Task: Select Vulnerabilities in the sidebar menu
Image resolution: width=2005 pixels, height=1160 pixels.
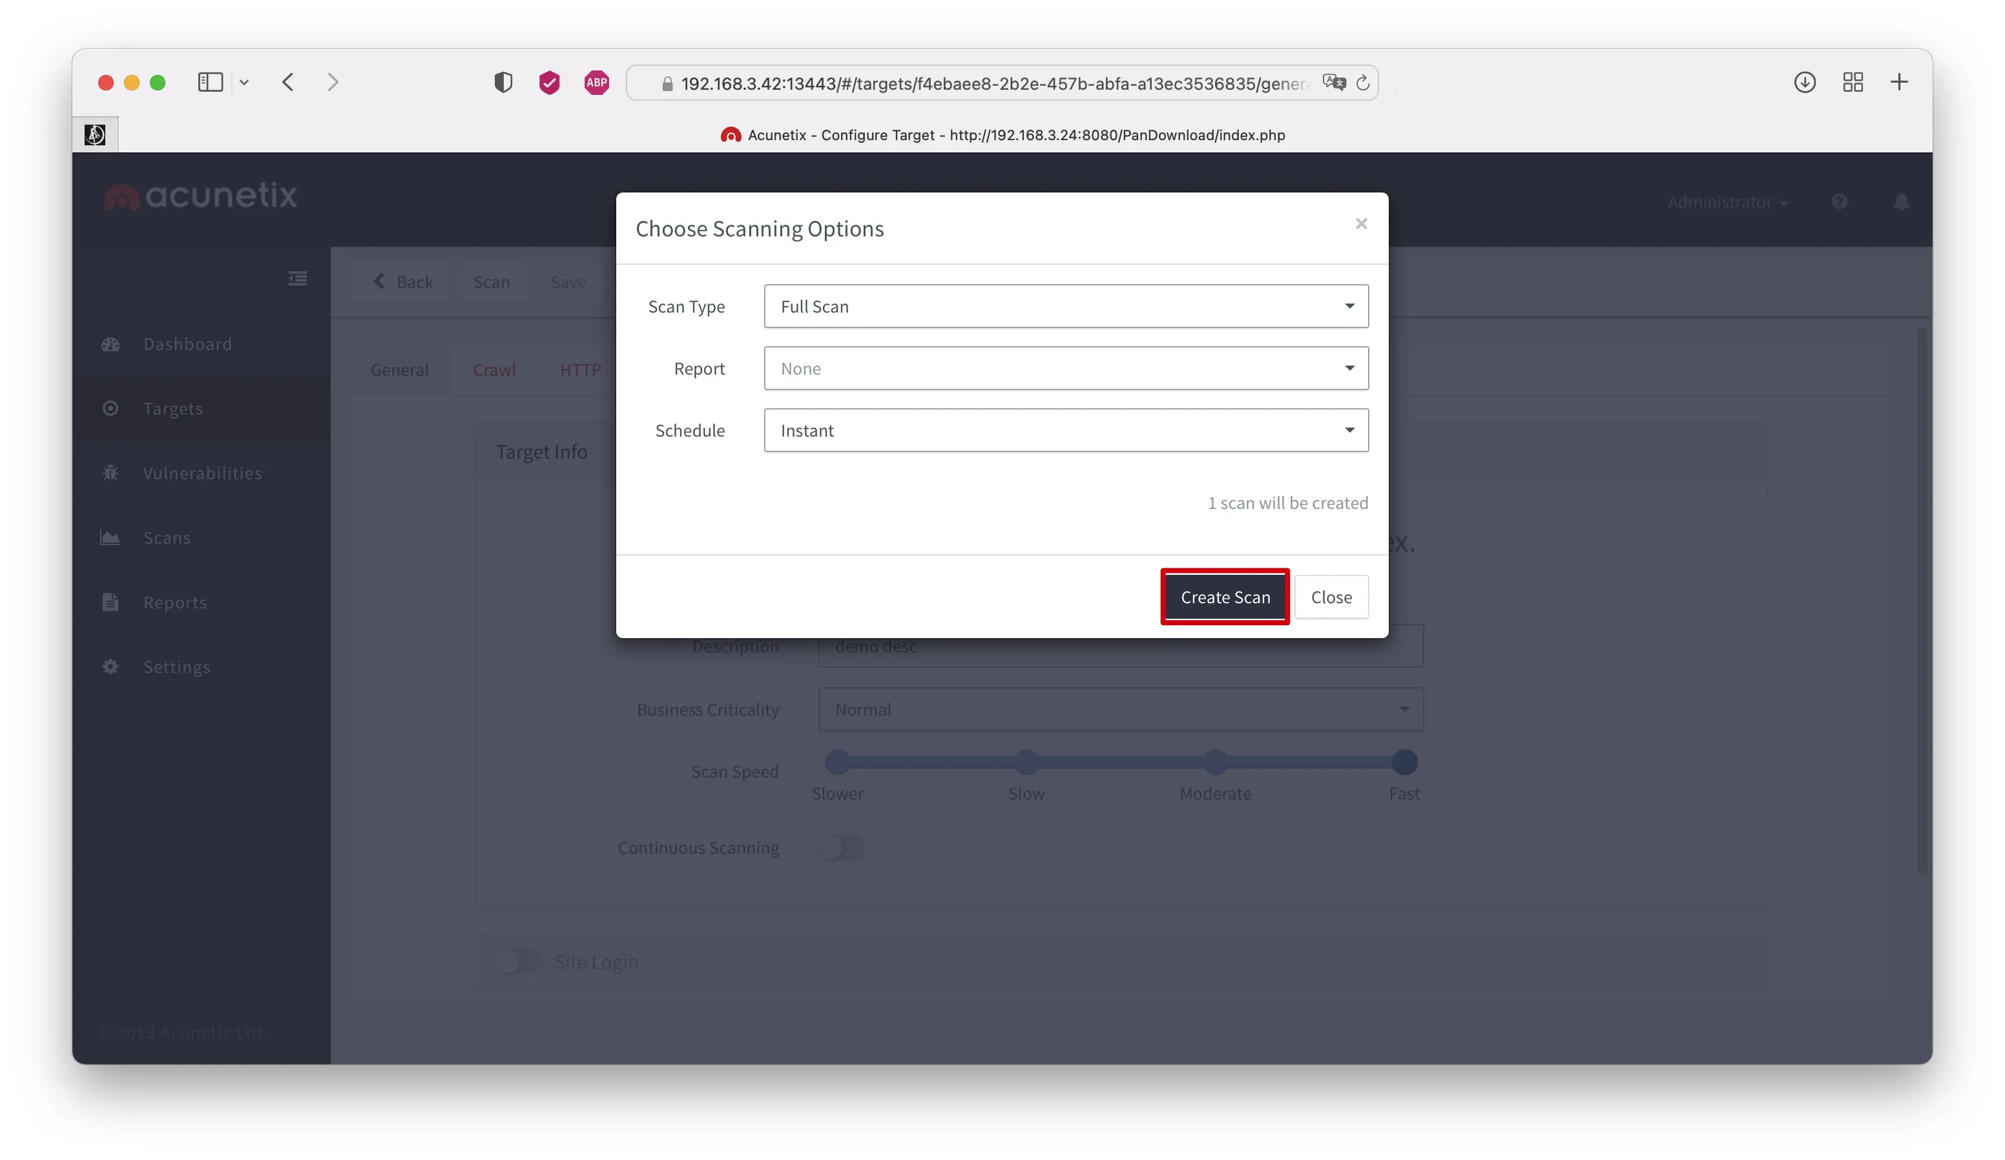Action: pyautogui.click(x=202, y=473)
